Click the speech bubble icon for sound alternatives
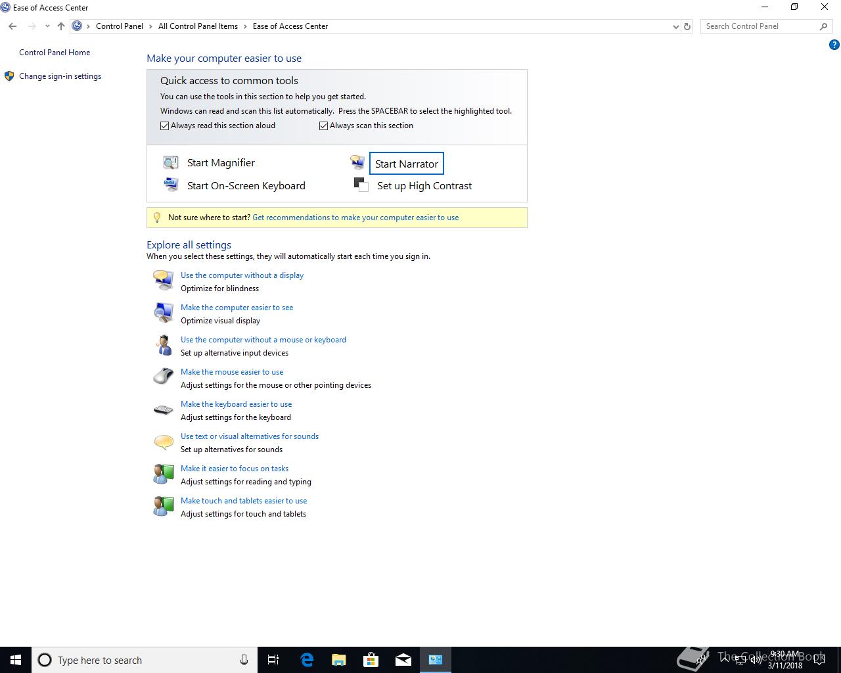Image resolution: width=841 pixels, height=673 pixels. pos(163,442)
